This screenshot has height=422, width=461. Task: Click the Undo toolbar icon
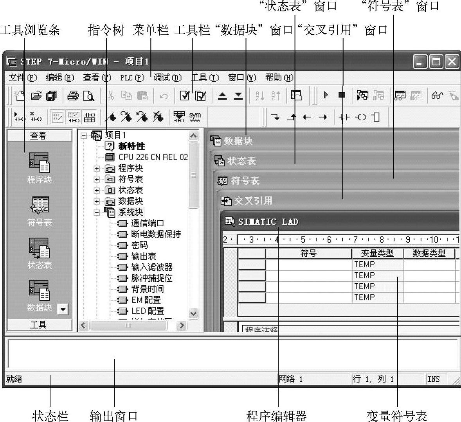(x=164, y=96)
